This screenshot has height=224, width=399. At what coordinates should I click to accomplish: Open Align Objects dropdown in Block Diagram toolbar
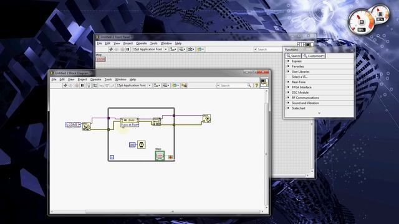tap(157, 86)
